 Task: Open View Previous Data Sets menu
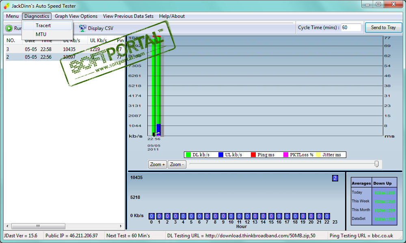[128, 16]
